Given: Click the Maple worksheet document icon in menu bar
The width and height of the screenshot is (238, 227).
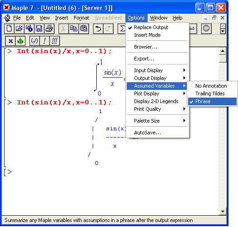Looking at the screenshot, I should tap(7, 18).
